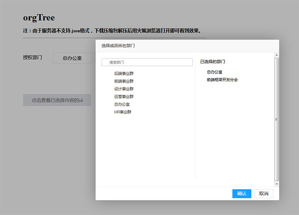The height and width of the screenshot is (215, 299).
Task: Click 总办公室 under 已选择的部门
Action: 214,72
